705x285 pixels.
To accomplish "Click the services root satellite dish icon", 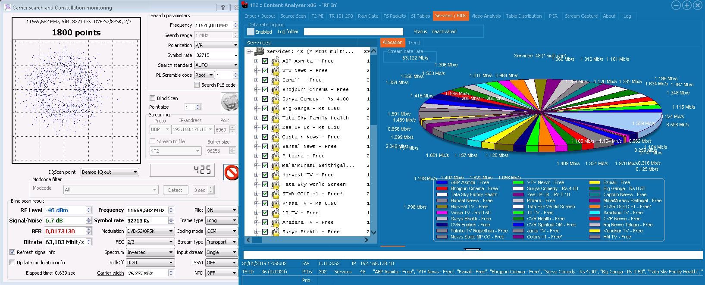I will click(x=259, y=51).
